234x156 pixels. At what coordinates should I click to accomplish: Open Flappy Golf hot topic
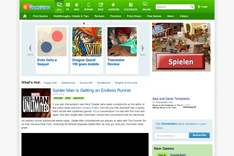click(x=50, y=83)
